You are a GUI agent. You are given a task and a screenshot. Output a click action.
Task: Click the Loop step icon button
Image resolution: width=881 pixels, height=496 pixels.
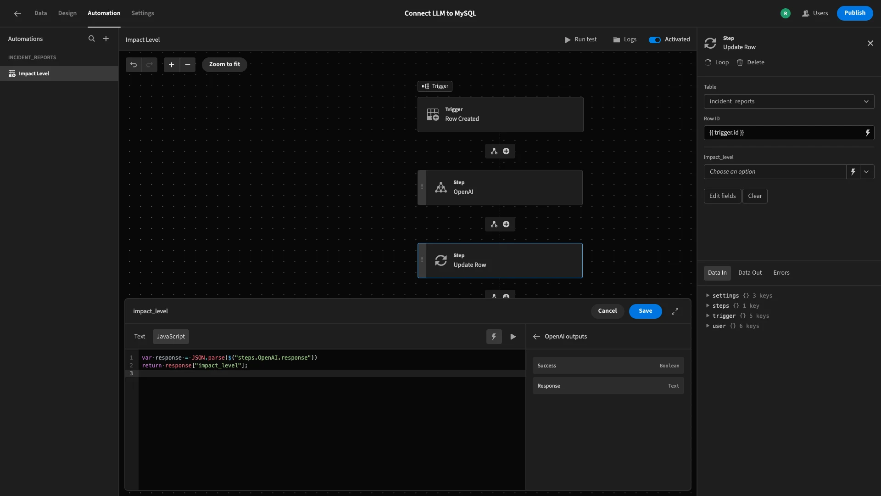click(717, 62)
